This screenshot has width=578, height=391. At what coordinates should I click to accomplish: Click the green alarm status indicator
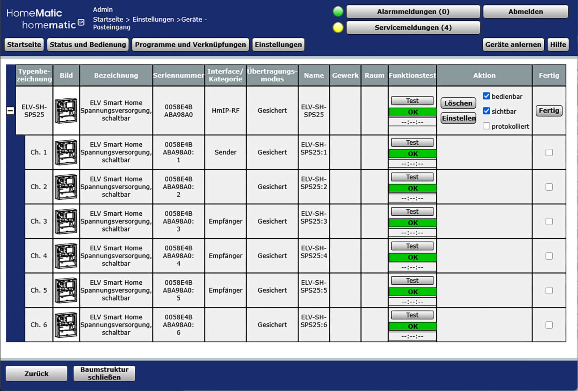(338, 12)
